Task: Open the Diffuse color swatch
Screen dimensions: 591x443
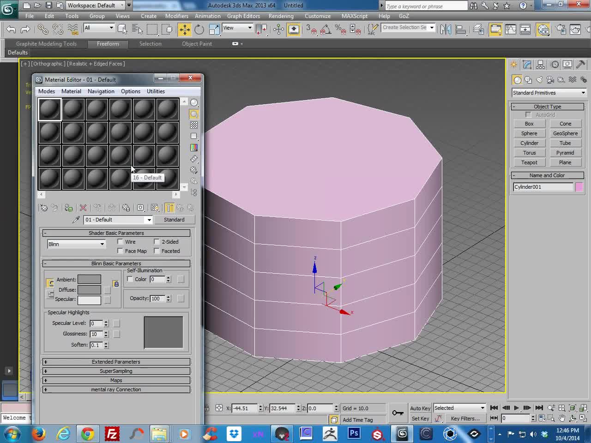Action: coord(89,290)
